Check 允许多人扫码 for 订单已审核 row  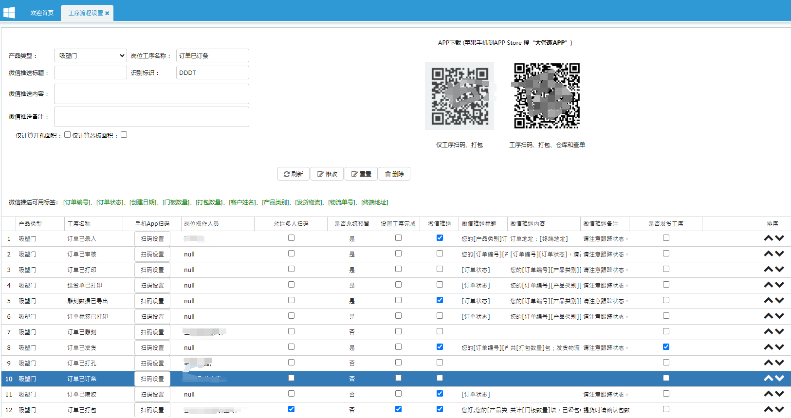(291, 254)
